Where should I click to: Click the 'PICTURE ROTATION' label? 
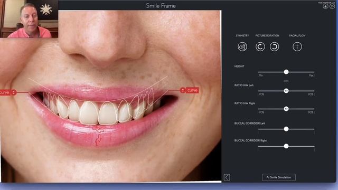click(267, 35)
